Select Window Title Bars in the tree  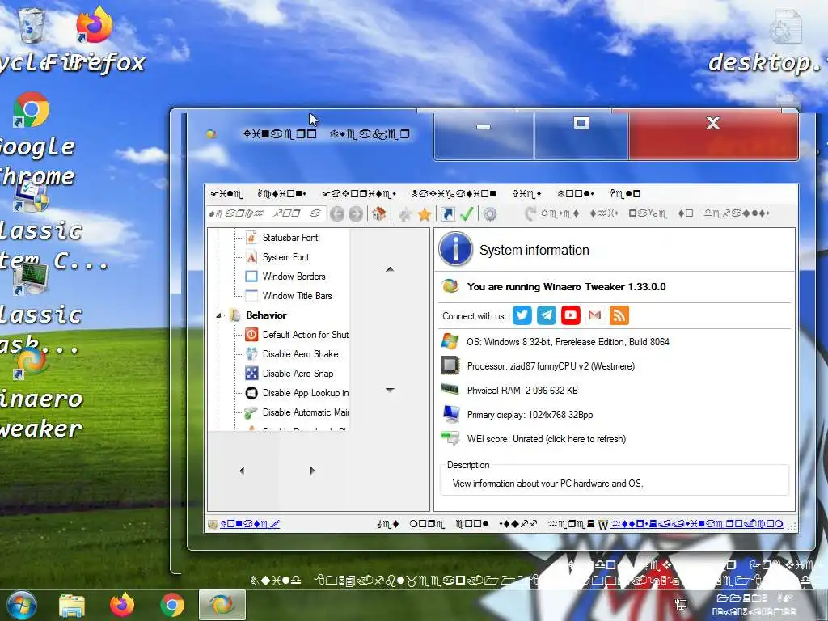click(298, 296)
